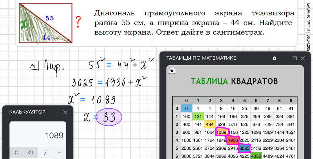313x159 pixels.
Task: Click the green cell 4356 in the table
Action: coord(256,156)
